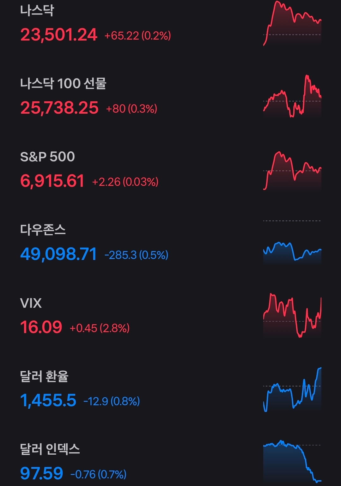
Task: Open the VIX index label
Action: (x=31, y=303)
